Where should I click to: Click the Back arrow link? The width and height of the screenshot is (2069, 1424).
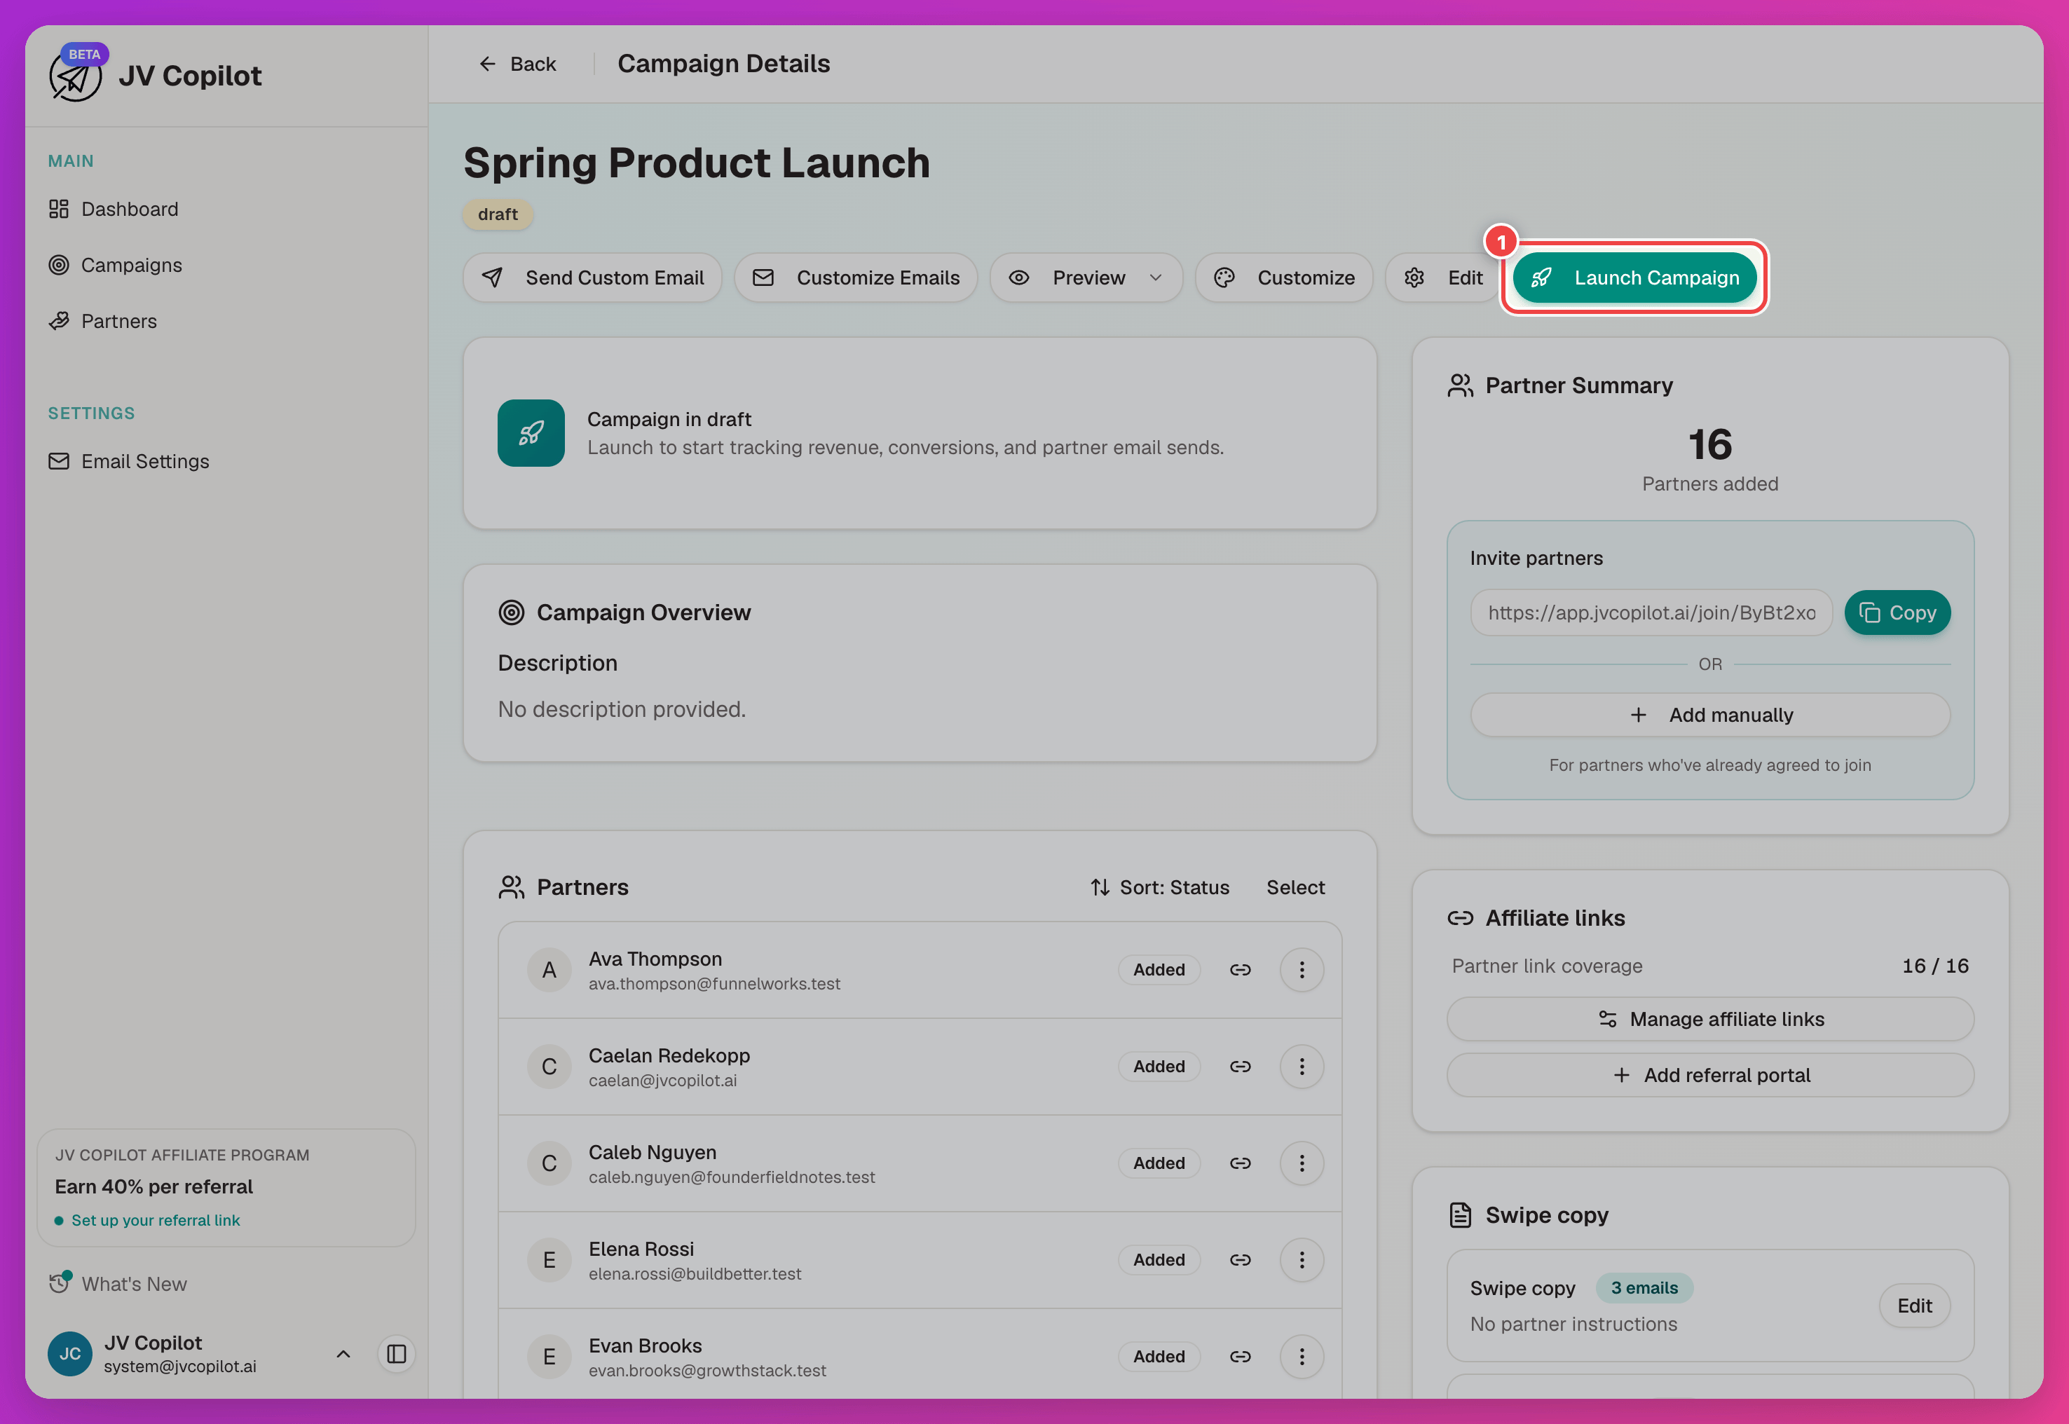(x=517, y=63)
